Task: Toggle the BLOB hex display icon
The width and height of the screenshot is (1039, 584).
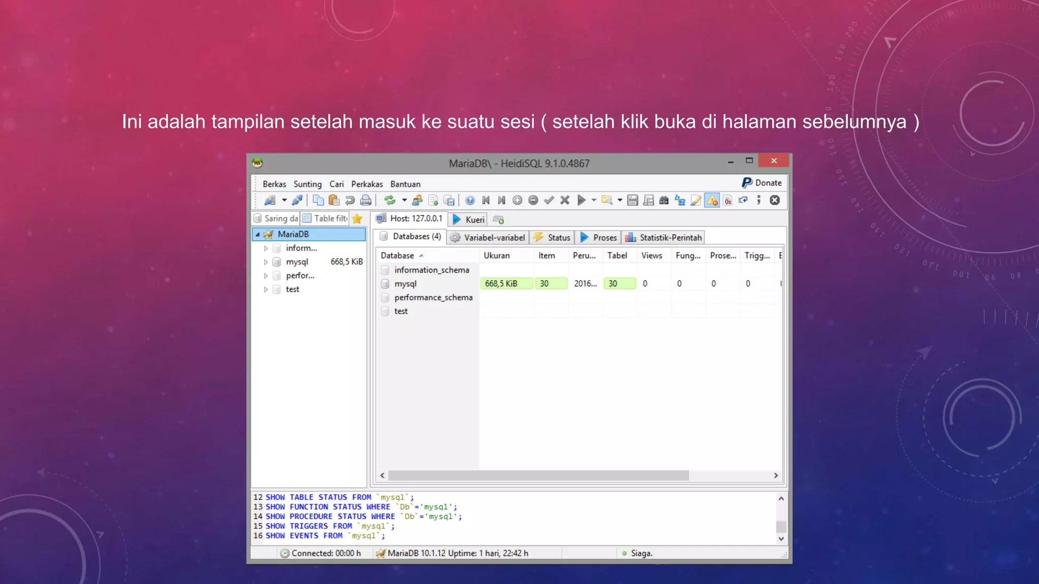Action: (x=728, y=200)
